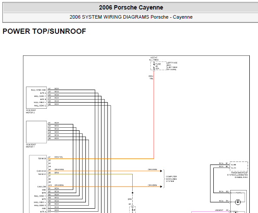This screenshot has height=213, width=258.
Task: Click the Computer Data Lines System label
Action: (x=171, y=179)
